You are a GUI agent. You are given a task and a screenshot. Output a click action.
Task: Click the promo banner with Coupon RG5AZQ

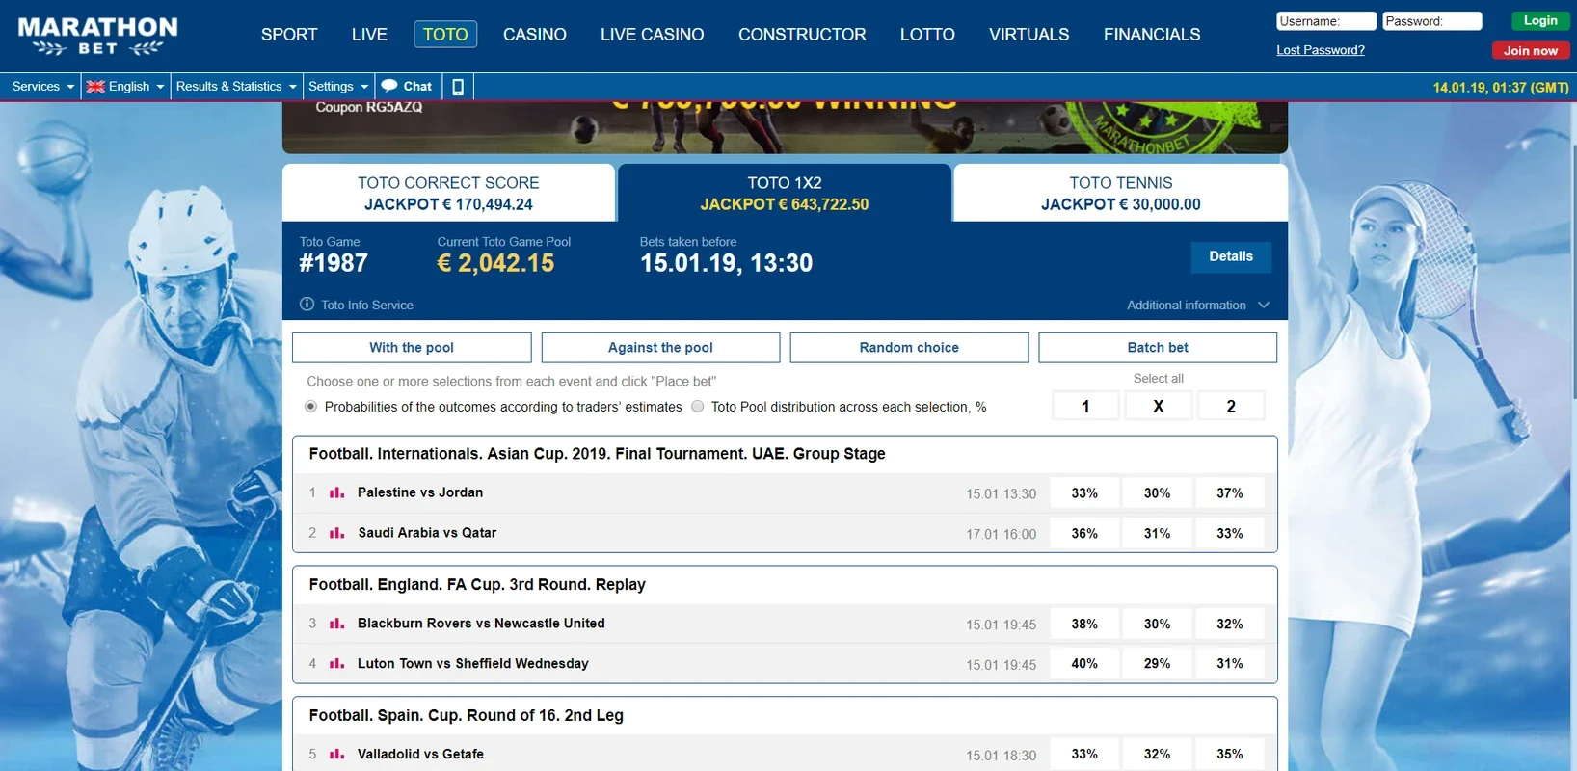click(x=785, y=127)
